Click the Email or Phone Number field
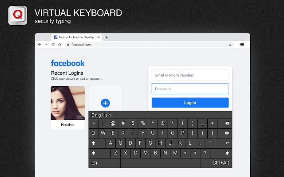Screen dimensions: 284x177 click(190, 75)
